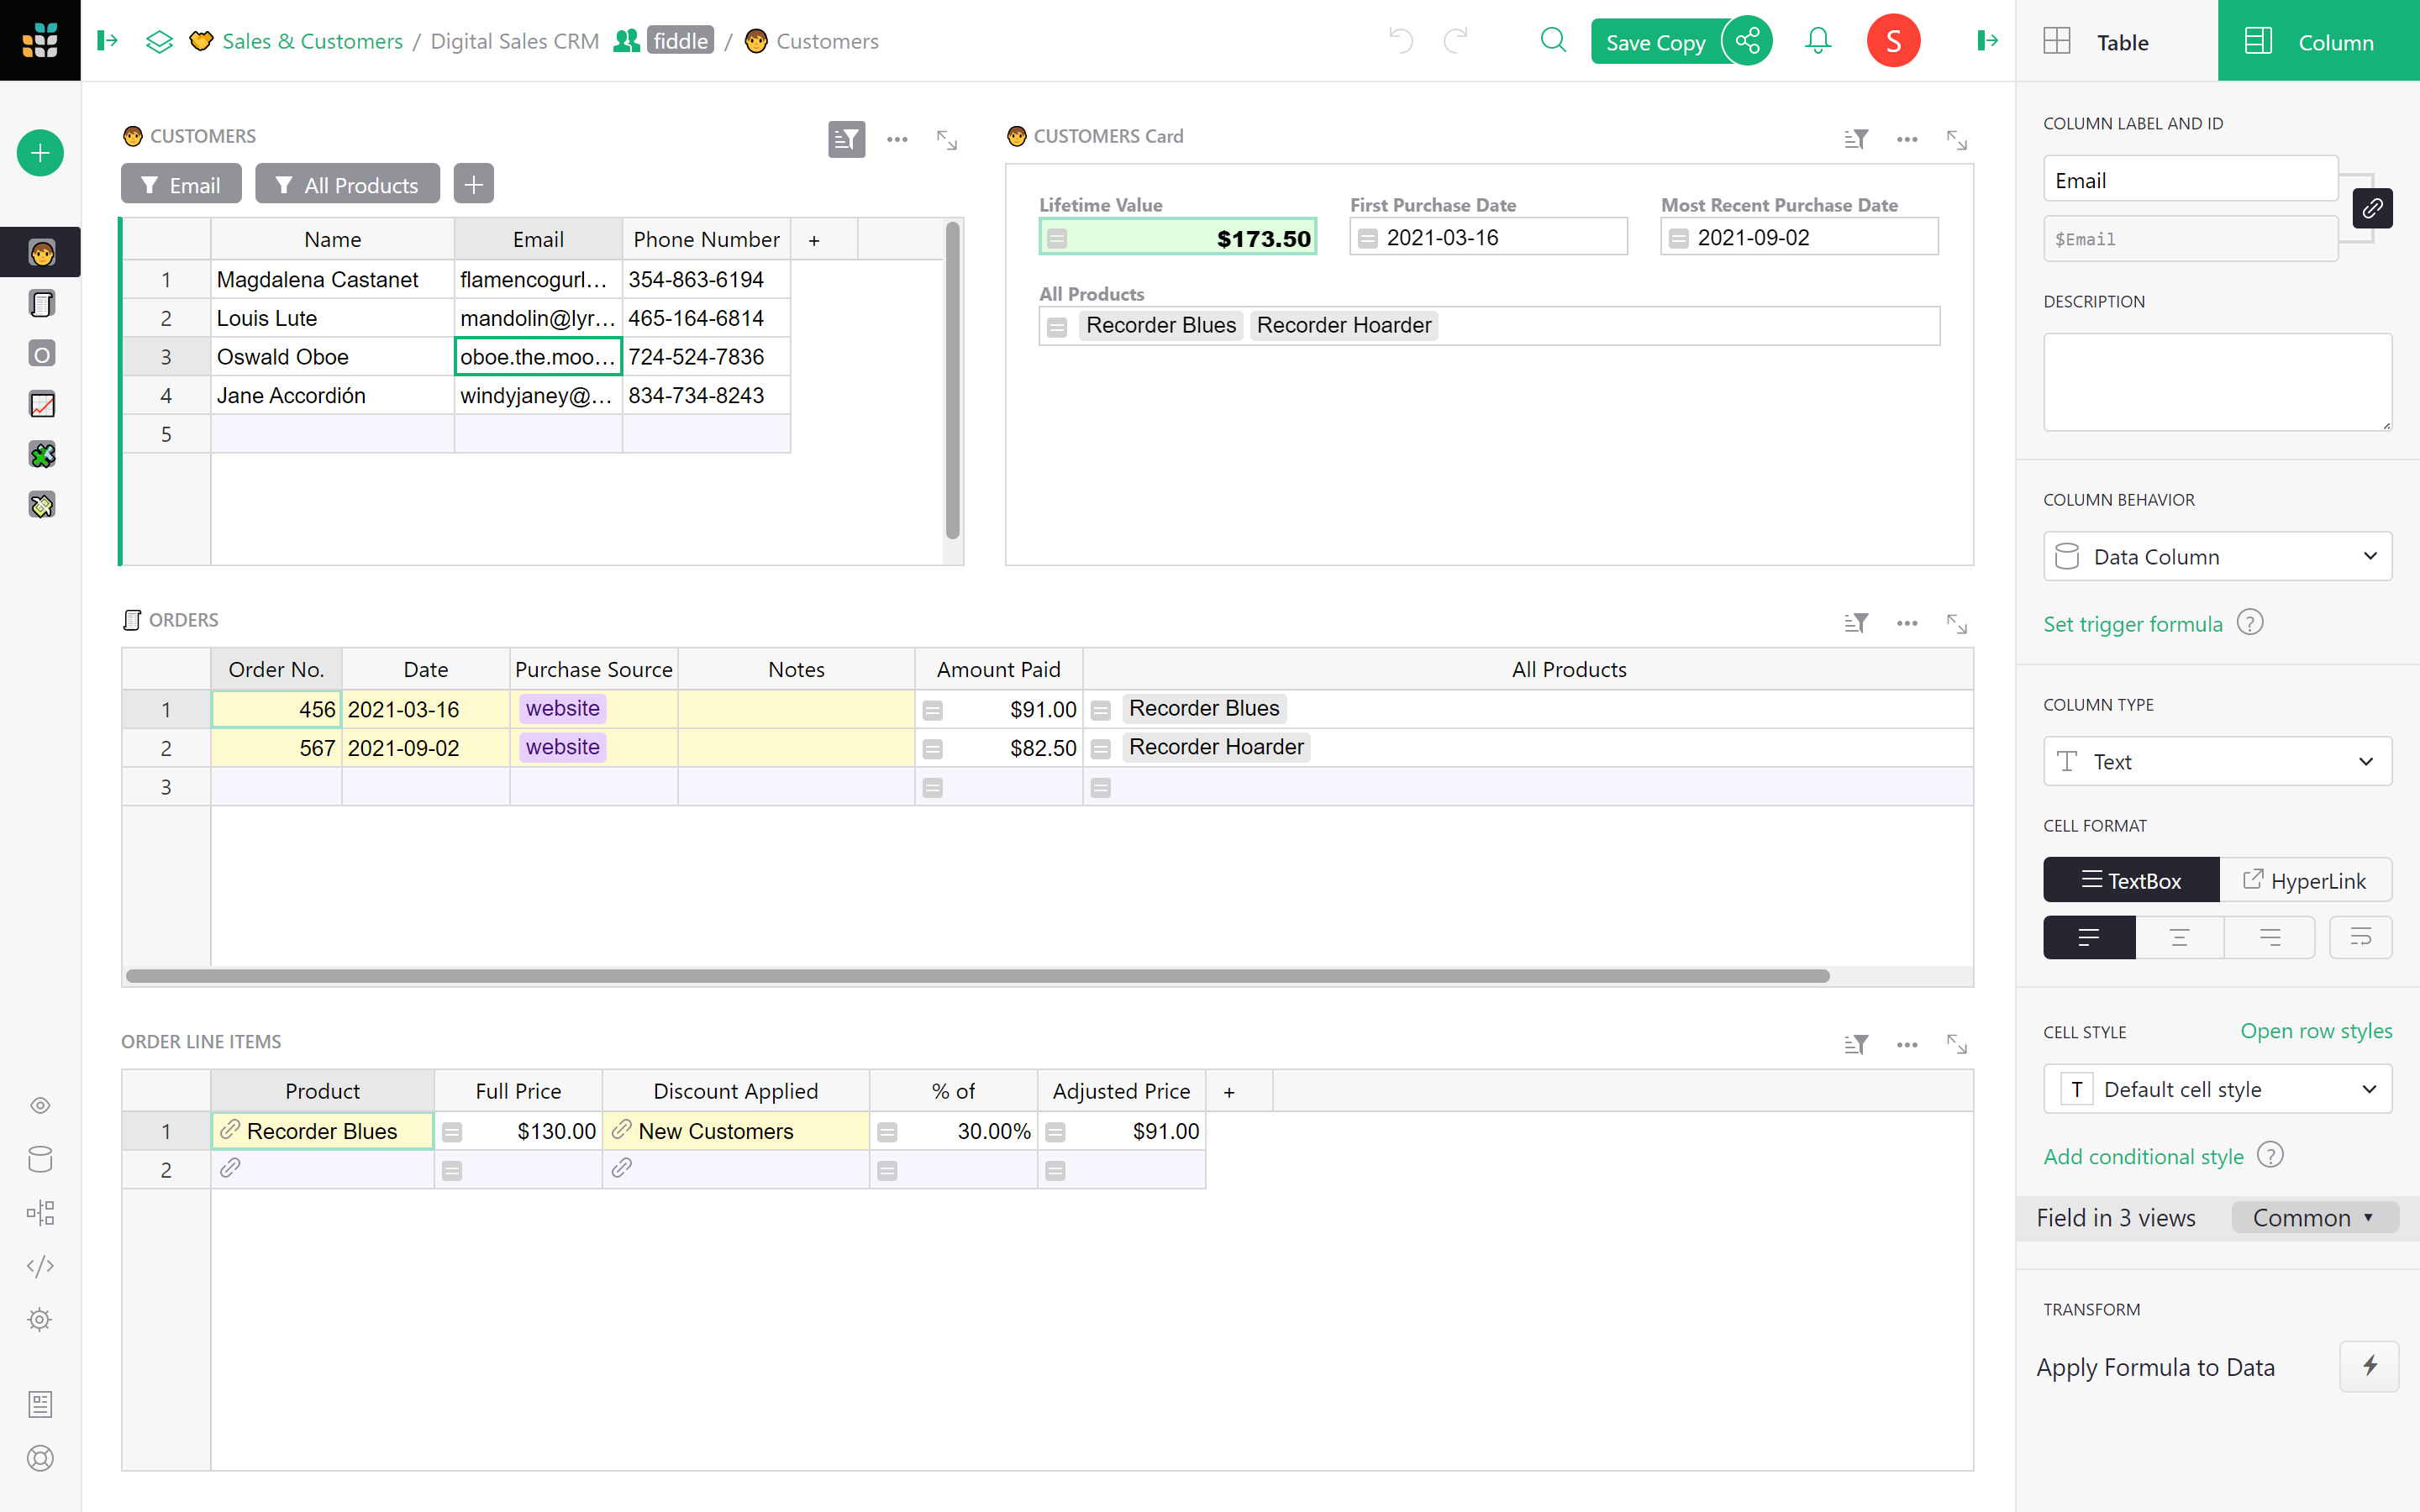The height and width of the screenshot is (1512, 2420).
Task: Open the Customers table in the sidebar
Action: (40, 252)
